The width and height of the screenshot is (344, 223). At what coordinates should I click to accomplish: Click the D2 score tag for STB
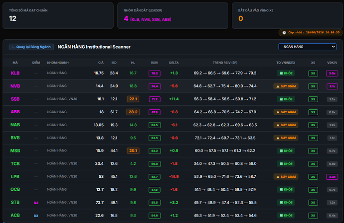[36, 203]
